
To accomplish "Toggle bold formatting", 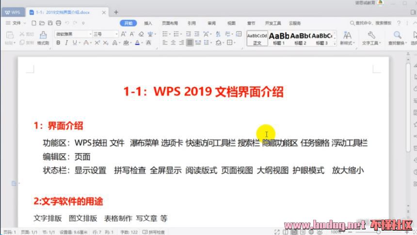I will tap(58, 43).
